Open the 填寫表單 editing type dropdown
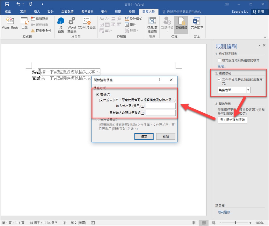The width and height of the screenshot is (269, 226). click(248, 90)
